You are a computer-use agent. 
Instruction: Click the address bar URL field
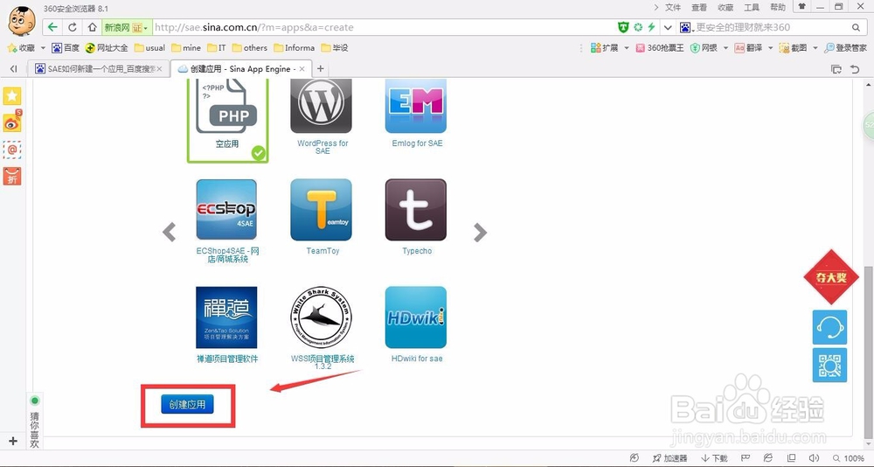pos(383,27)
